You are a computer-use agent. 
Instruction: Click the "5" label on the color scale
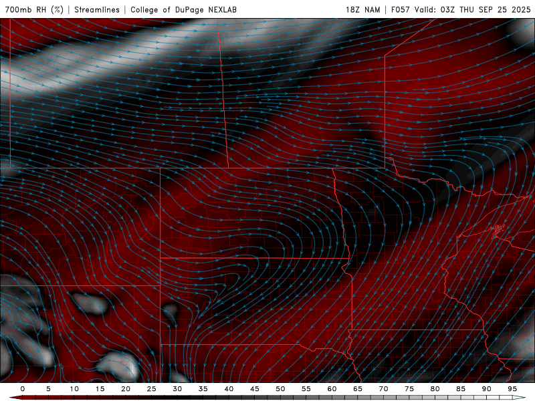pos(48,389)
